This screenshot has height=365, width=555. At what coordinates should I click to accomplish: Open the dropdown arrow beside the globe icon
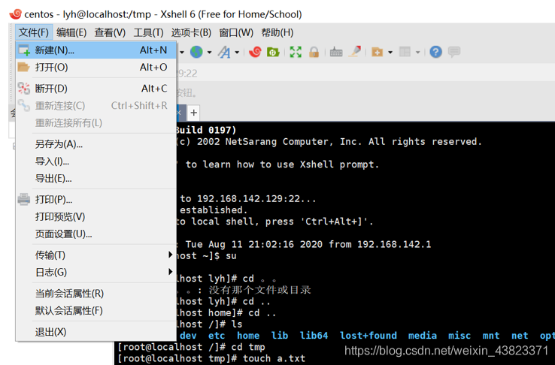point(210,53)
